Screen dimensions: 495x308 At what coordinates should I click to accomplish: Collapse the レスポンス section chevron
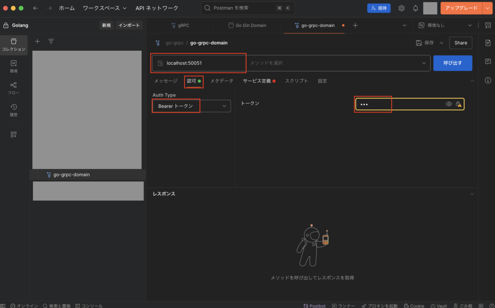pos(472,194)
